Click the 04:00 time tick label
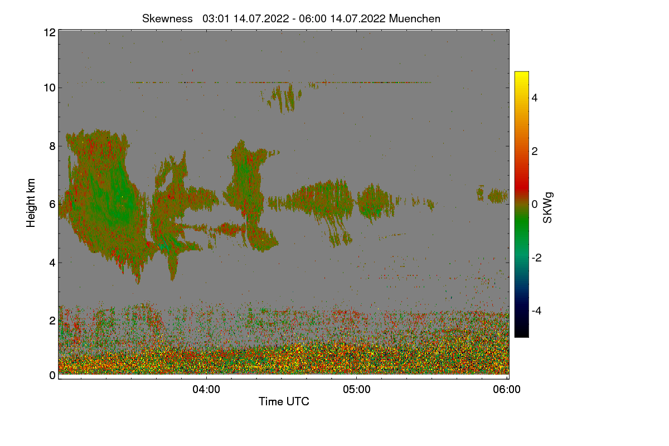This screenshot has width=669, height=446. tap(206, 390)
